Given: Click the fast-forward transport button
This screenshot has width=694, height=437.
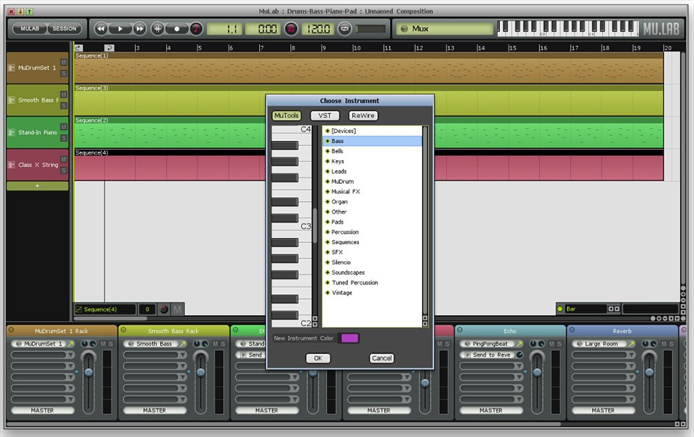Looking at the screenshot, I should coord(140,28).
